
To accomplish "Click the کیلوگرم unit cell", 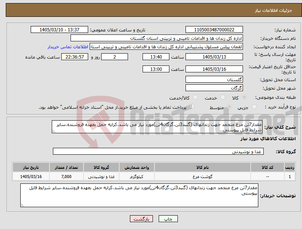I will [137, 177].
